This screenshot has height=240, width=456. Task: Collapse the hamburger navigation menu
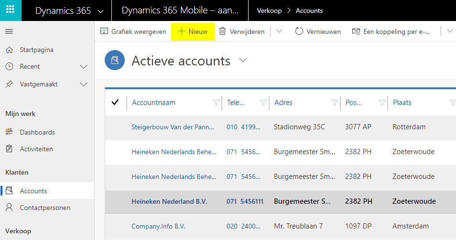click(9, 31)
